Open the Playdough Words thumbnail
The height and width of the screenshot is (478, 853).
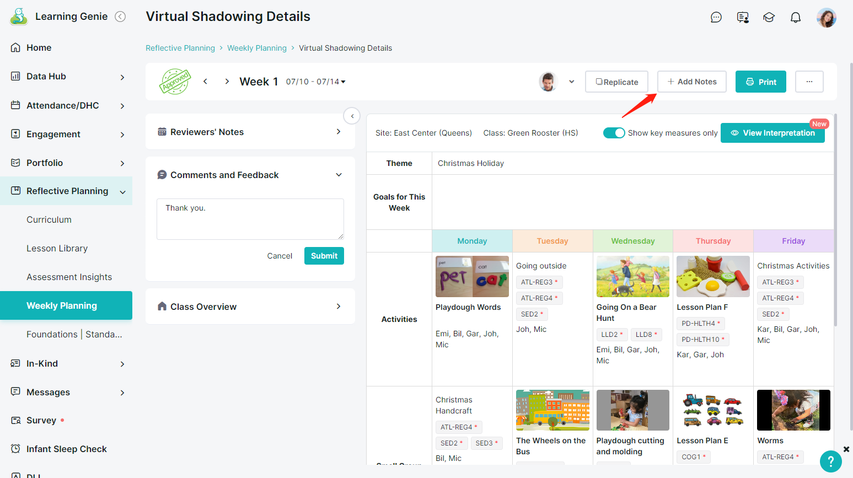tap(472, 277)
